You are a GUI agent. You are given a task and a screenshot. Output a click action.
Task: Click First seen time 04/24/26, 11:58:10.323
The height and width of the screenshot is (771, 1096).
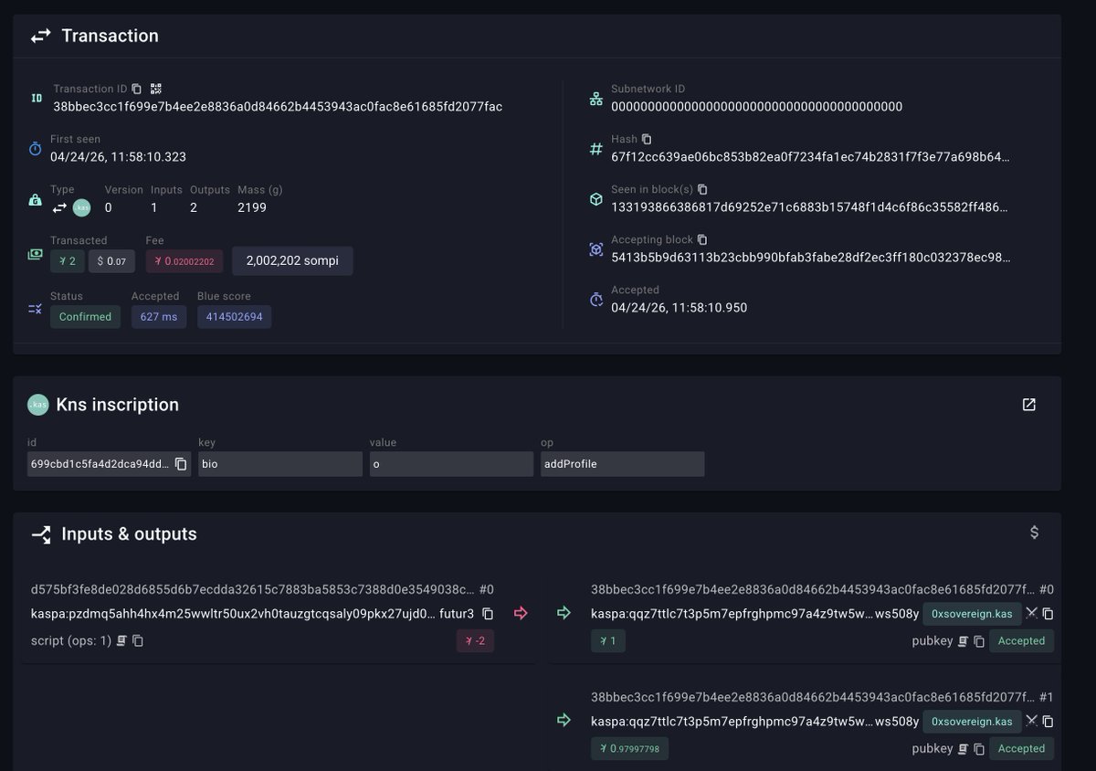pyautogui.click(x=118, y=157)
